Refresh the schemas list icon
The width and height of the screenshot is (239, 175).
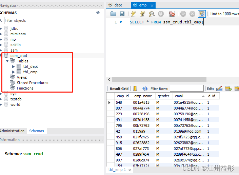[98, 13]
